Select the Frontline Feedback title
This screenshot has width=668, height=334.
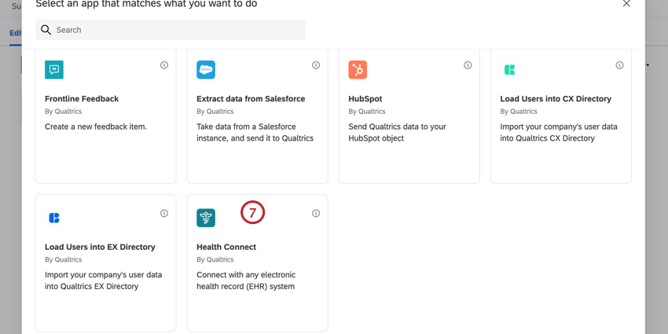(x=82, y=99)
